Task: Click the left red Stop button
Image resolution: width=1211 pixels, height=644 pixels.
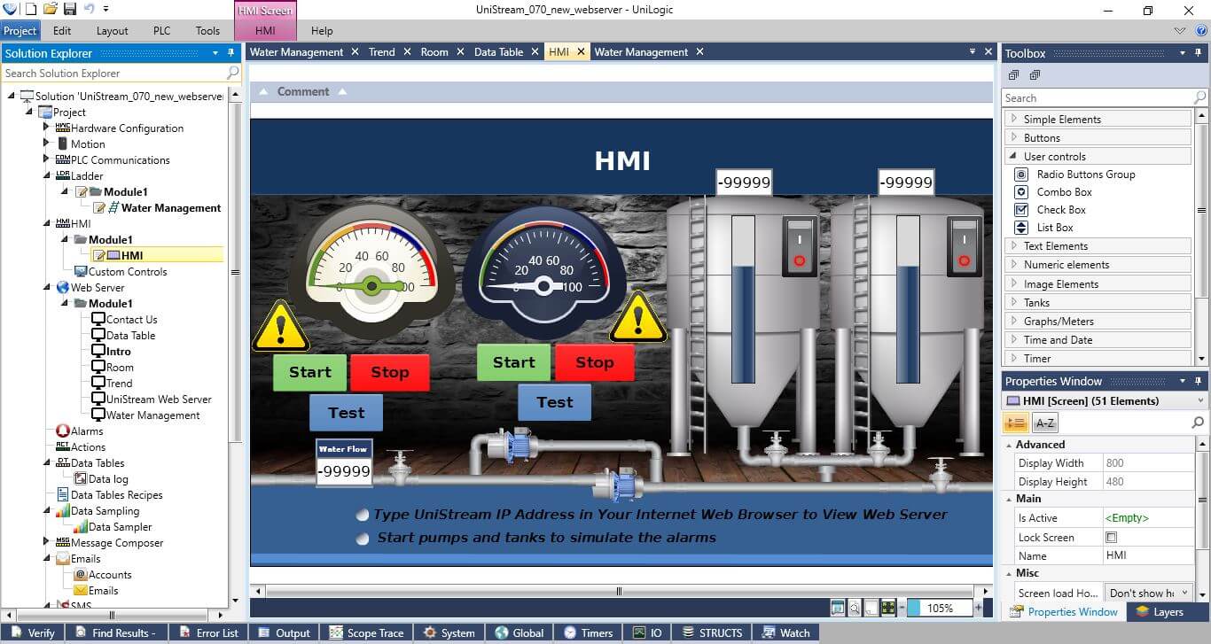Action: tap(389, 372)
